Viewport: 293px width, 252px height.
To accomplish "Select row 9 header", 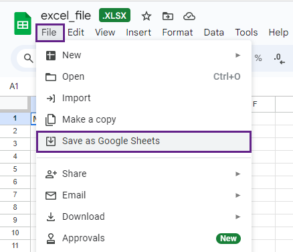I will 15,220.
